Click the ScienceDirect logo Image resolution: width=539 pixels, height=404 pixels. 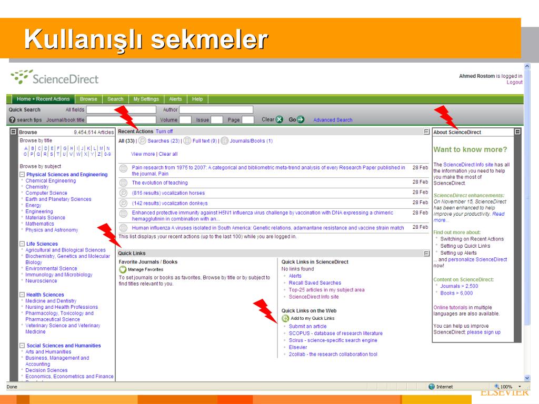(54, 77)
